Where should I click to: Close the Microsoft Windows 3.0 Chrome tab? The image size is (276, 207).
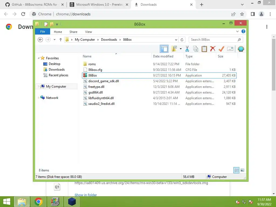click(127, 5)
